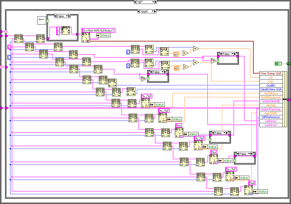
Task: Select the Decimal String To Number wired to Quality
Action: click(x=112, y=83)
